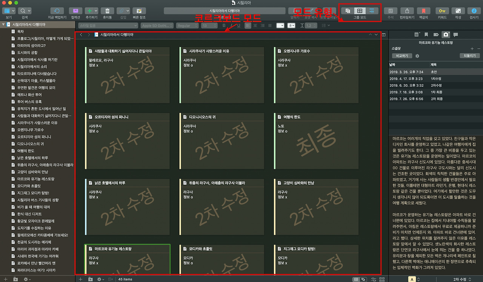
Task: Click the 컬렉션 collections icon
Action: click(75, 11)
